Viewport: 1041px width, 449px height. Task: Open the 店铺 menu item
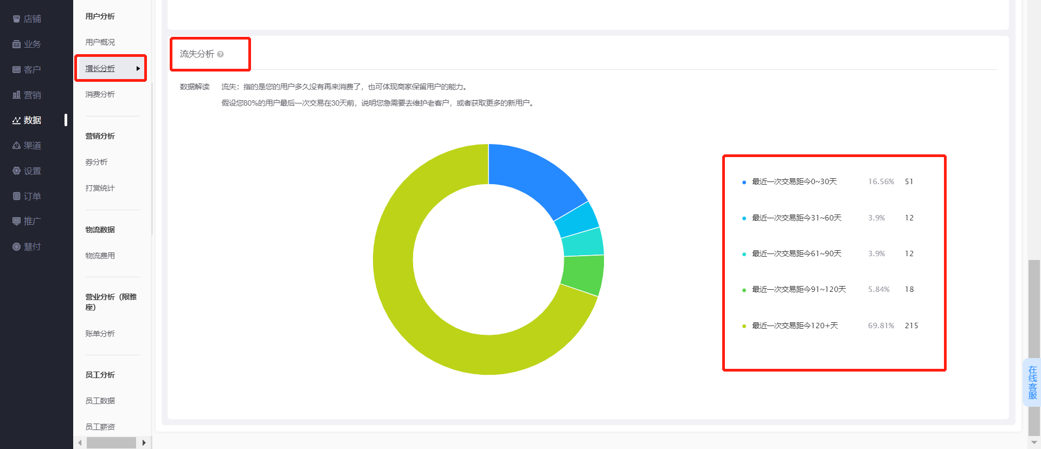pyautogui.click(x=33, y=19)
